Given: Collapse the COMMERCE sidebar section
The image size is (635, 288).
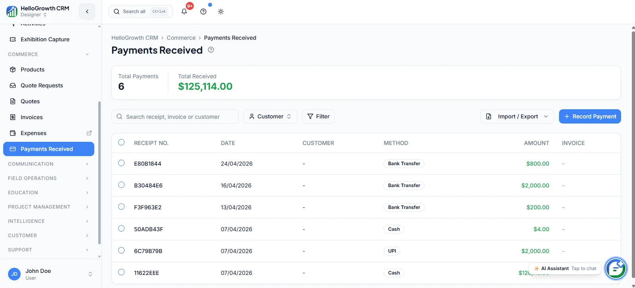Looking at the screenshot, I should tap(48, 54).
